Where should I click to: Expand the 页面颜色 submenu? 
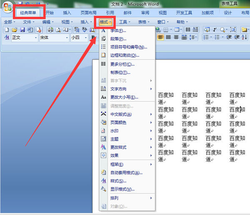(x=127, y=123)
